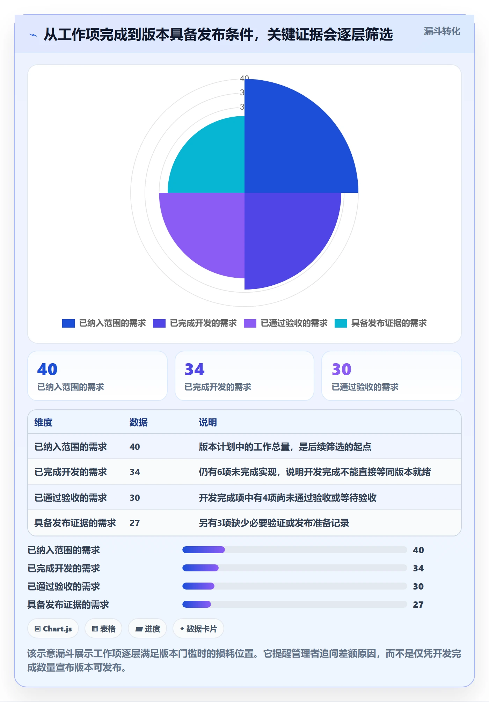Click the 漏斗转化 tag in header
The image size is (489, 702).
point(442,31)
